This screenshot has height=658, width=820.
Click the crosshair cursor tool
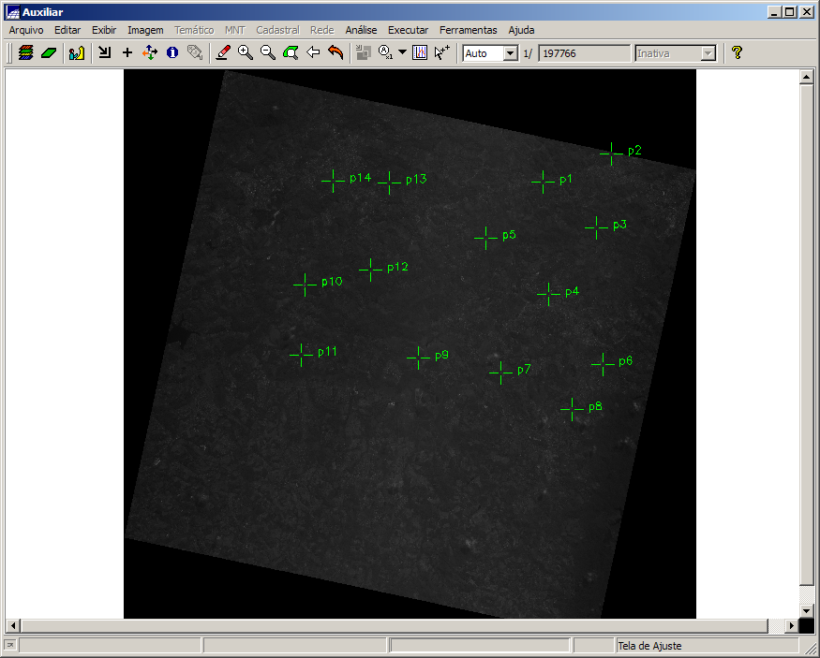tap(127, 53)
